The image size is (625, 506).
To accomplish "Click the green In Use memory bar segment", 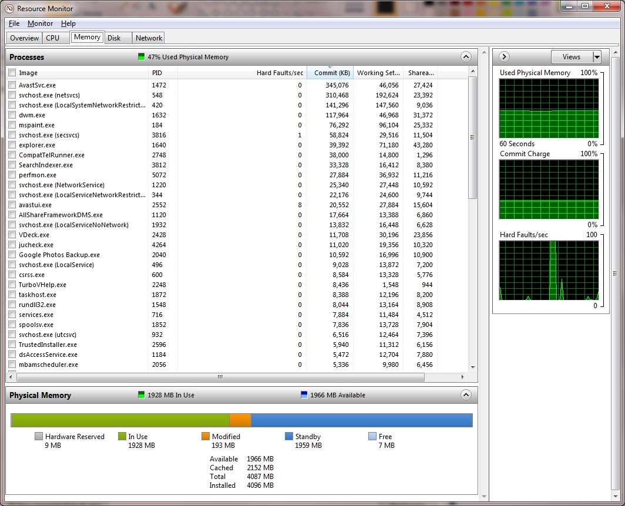I will click(x=120, y=420).
